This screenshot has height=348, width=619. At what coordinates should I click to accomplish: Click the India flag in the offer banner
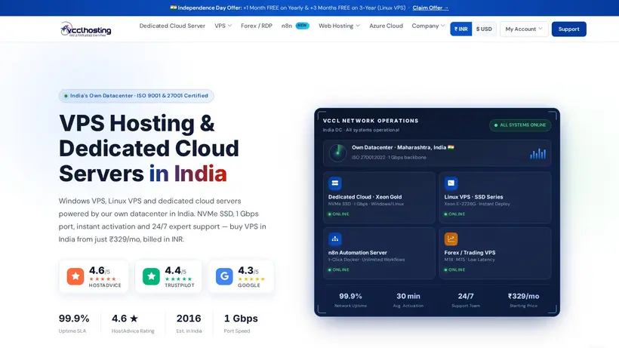tap(174, 8)
